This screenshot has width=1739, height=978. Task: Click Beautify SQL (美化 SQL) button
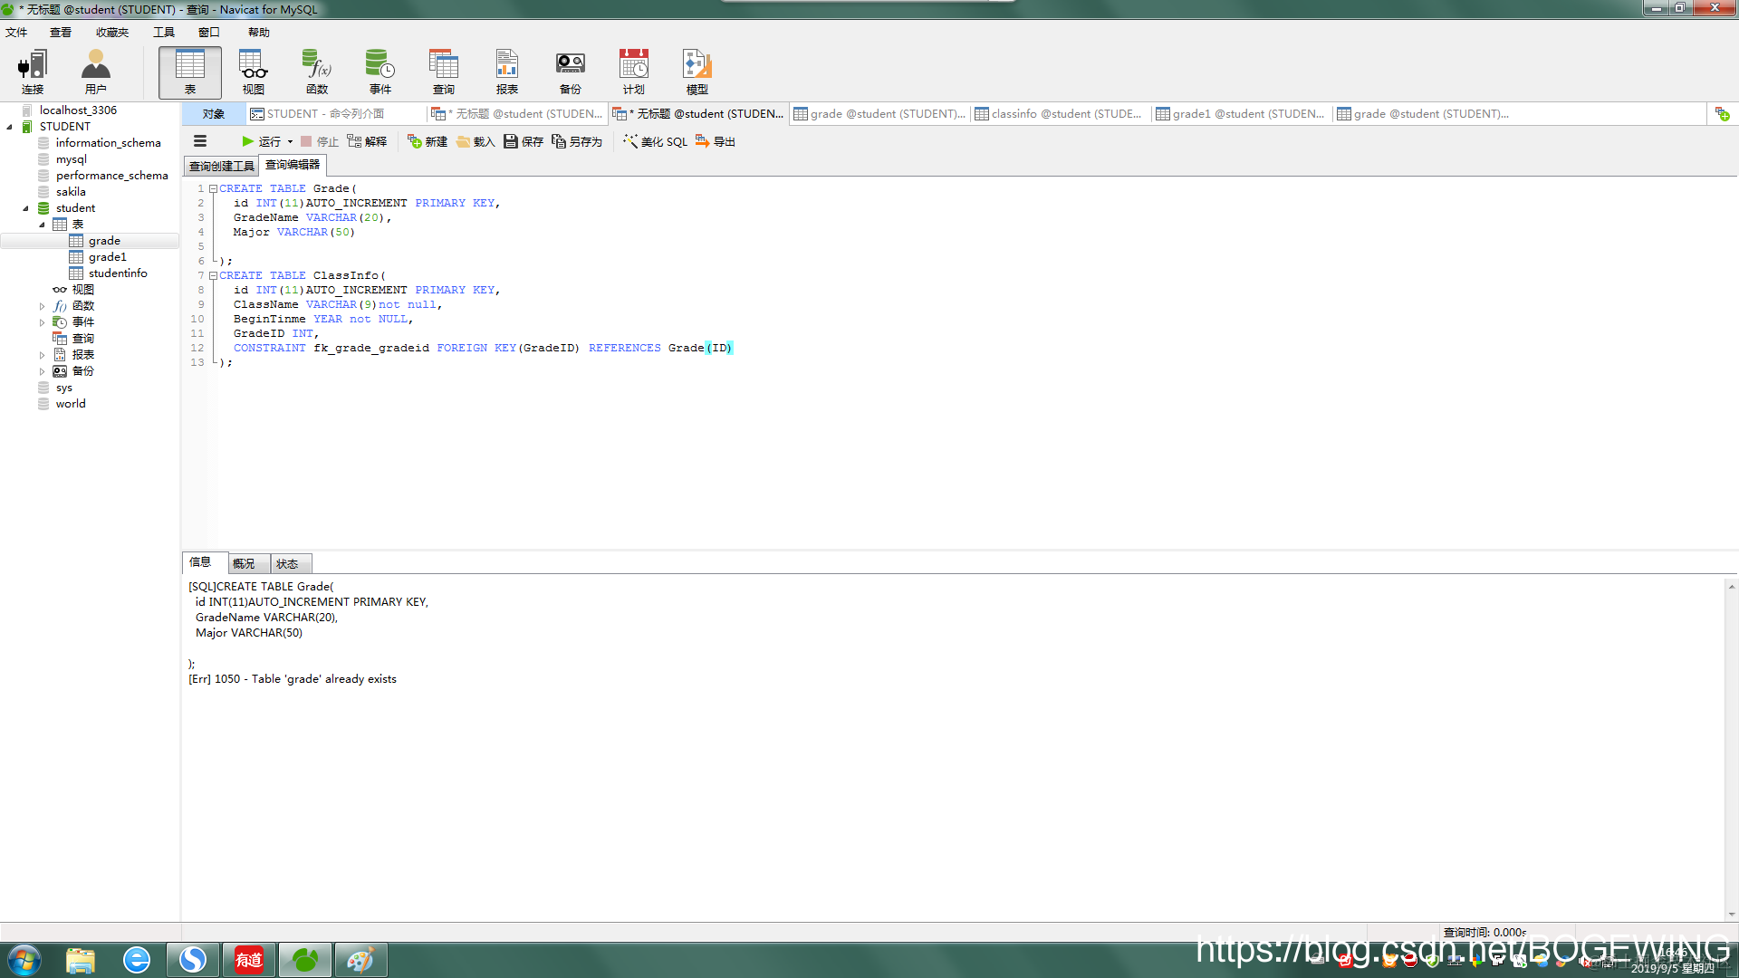coord(656,141)
